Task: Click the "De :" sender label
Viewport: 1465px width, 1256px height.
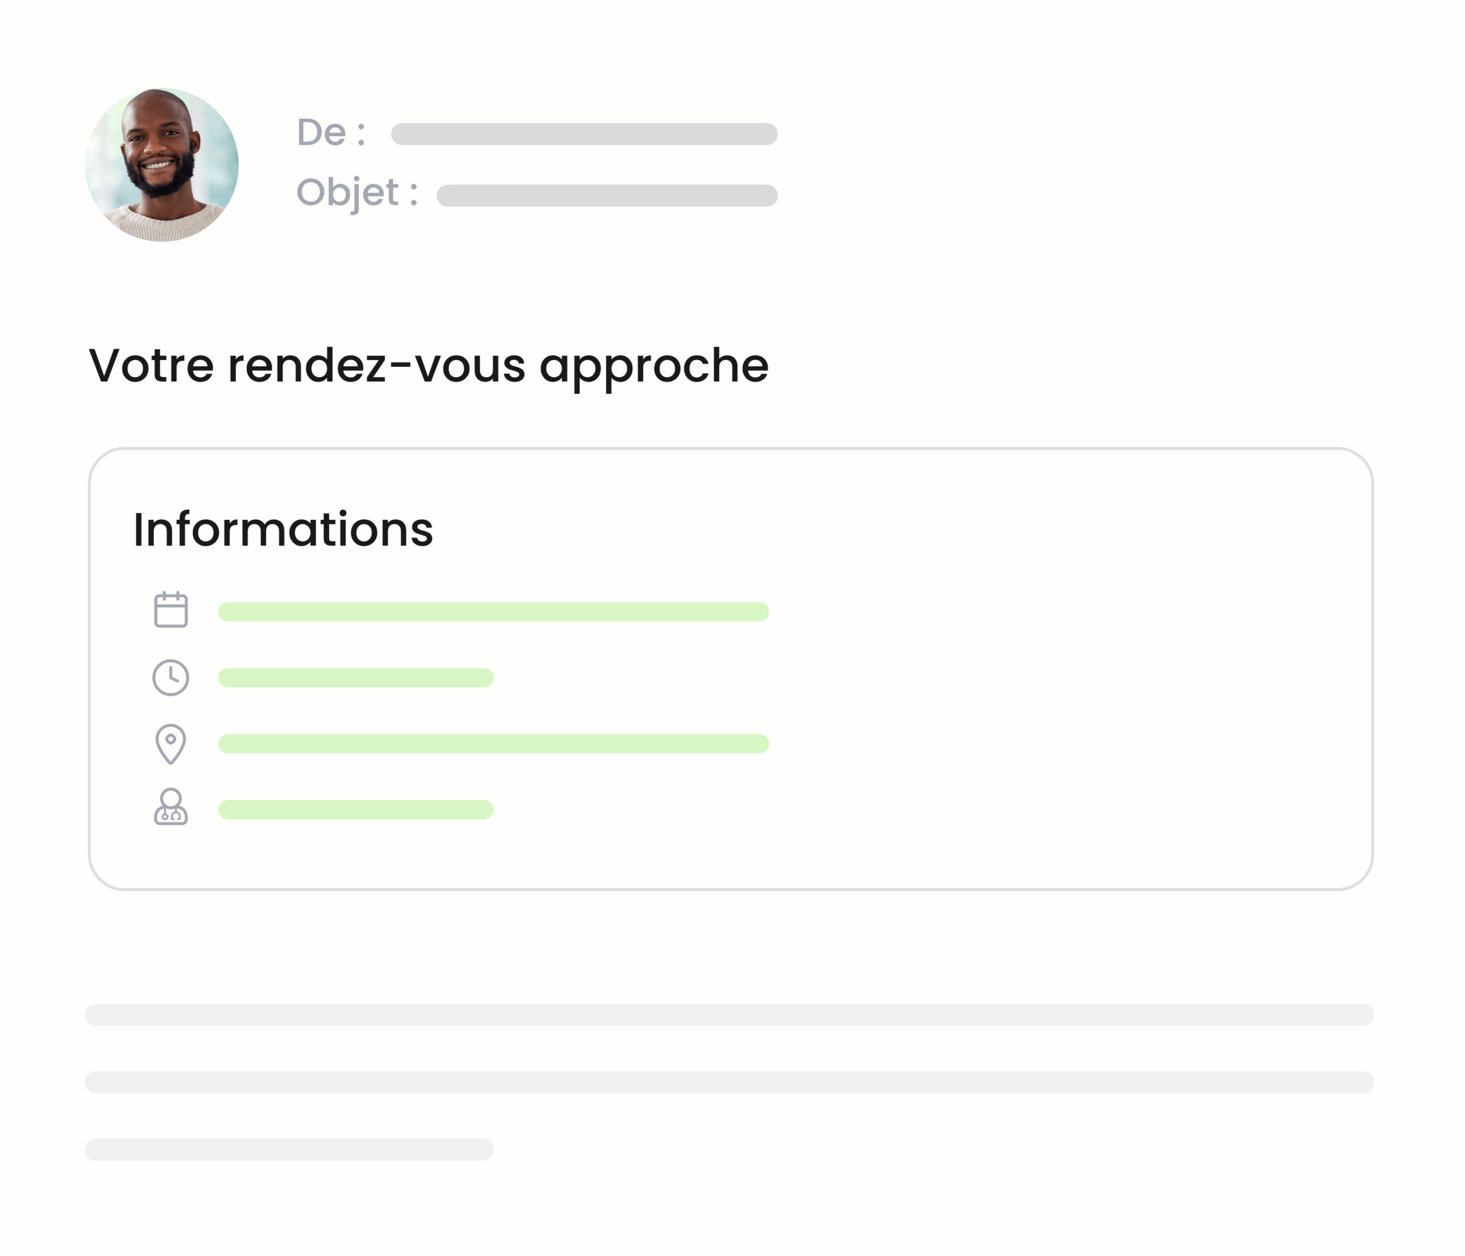Action: point(331,132)
